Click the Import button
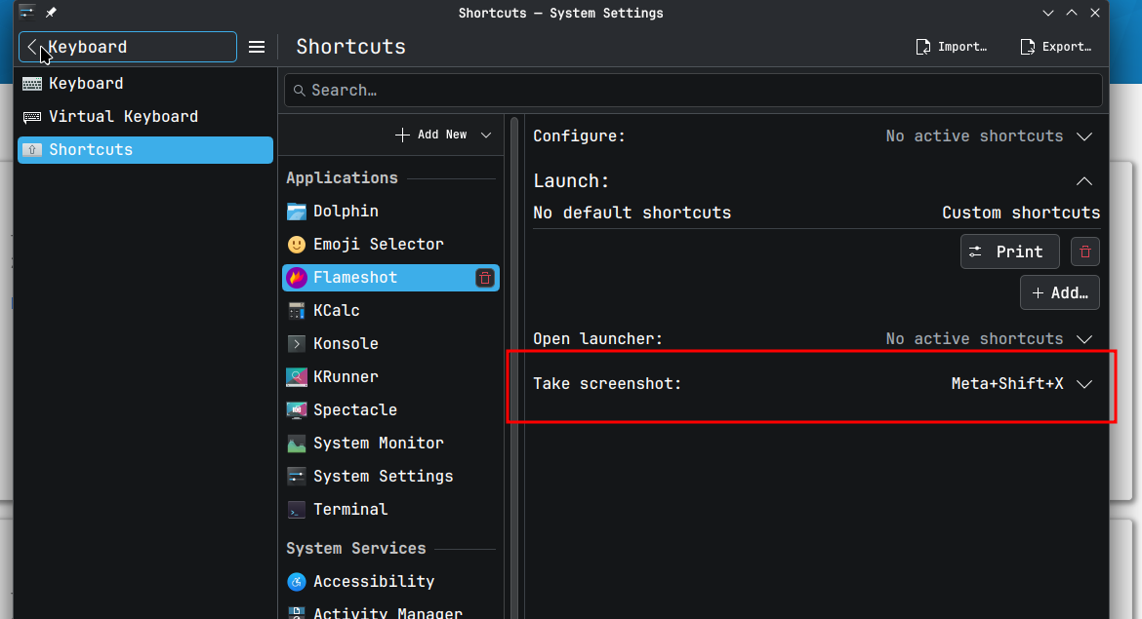The width and height of the screenshot is (1142, 619). coord(952,47)
